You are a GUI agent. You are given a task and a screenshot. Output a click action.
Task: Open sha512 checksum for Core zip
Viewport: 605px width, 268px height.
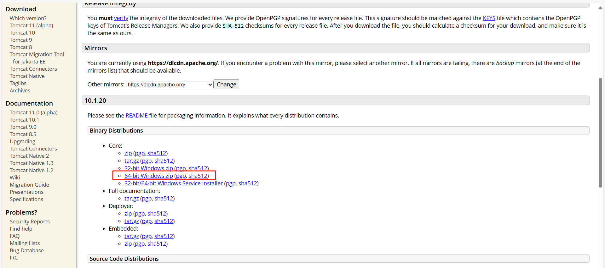[x=157, y=153]
